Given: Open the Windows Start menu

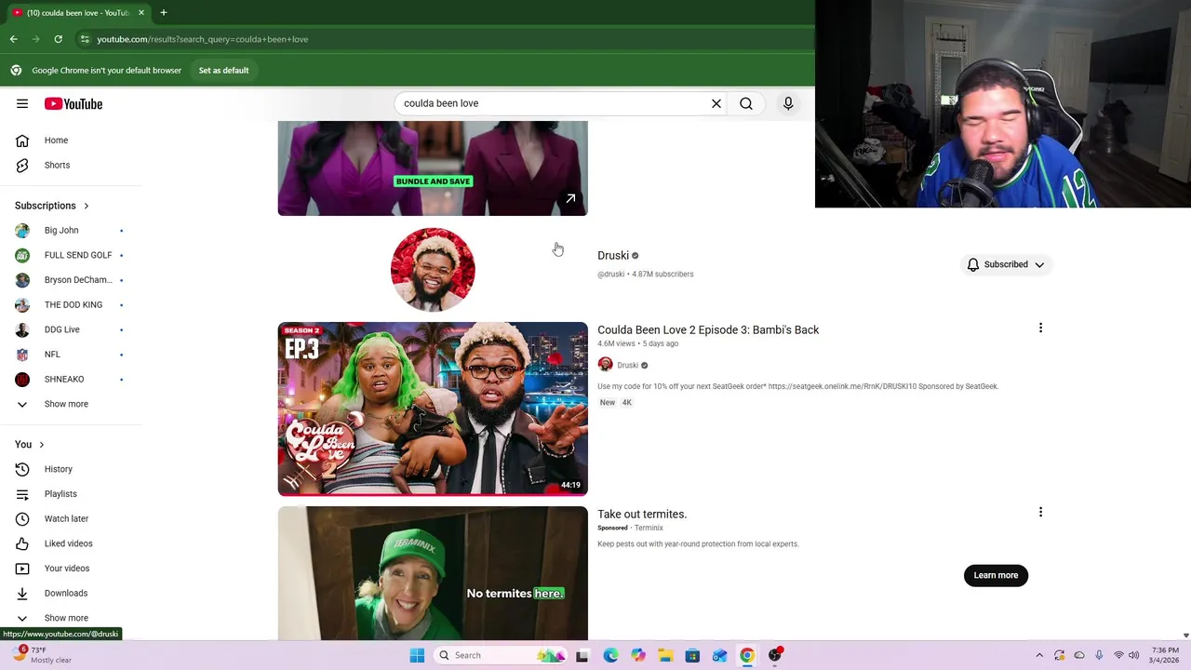Looking at the screenshot, I should [417, 655].
